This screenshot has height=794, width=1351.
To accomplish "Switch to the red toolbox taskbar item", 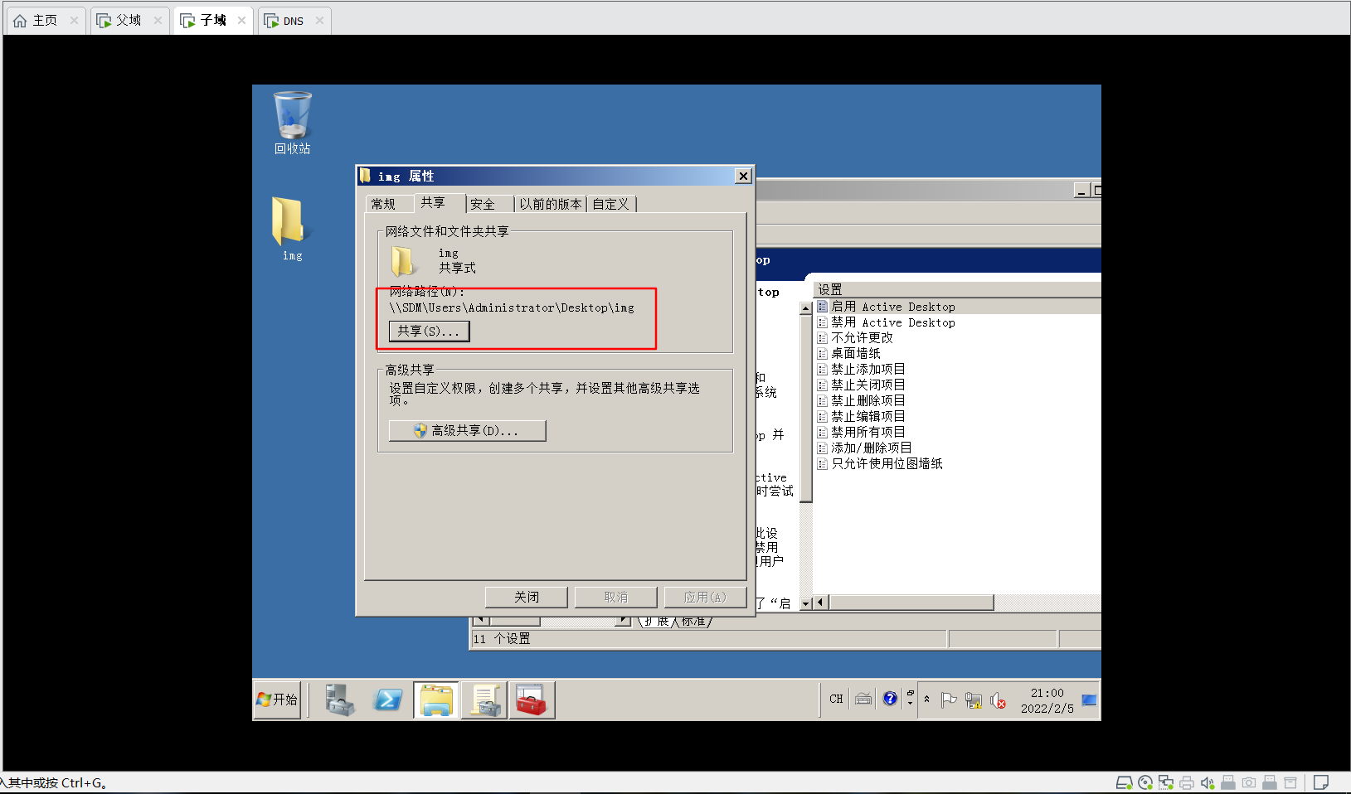I will tap(532, 700).
